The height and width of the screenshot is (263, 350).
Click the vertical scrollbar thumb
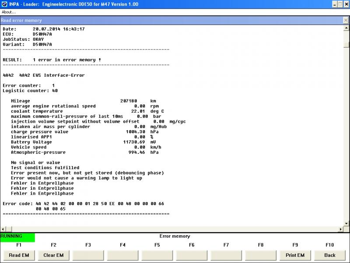click(x=346, y=45)
